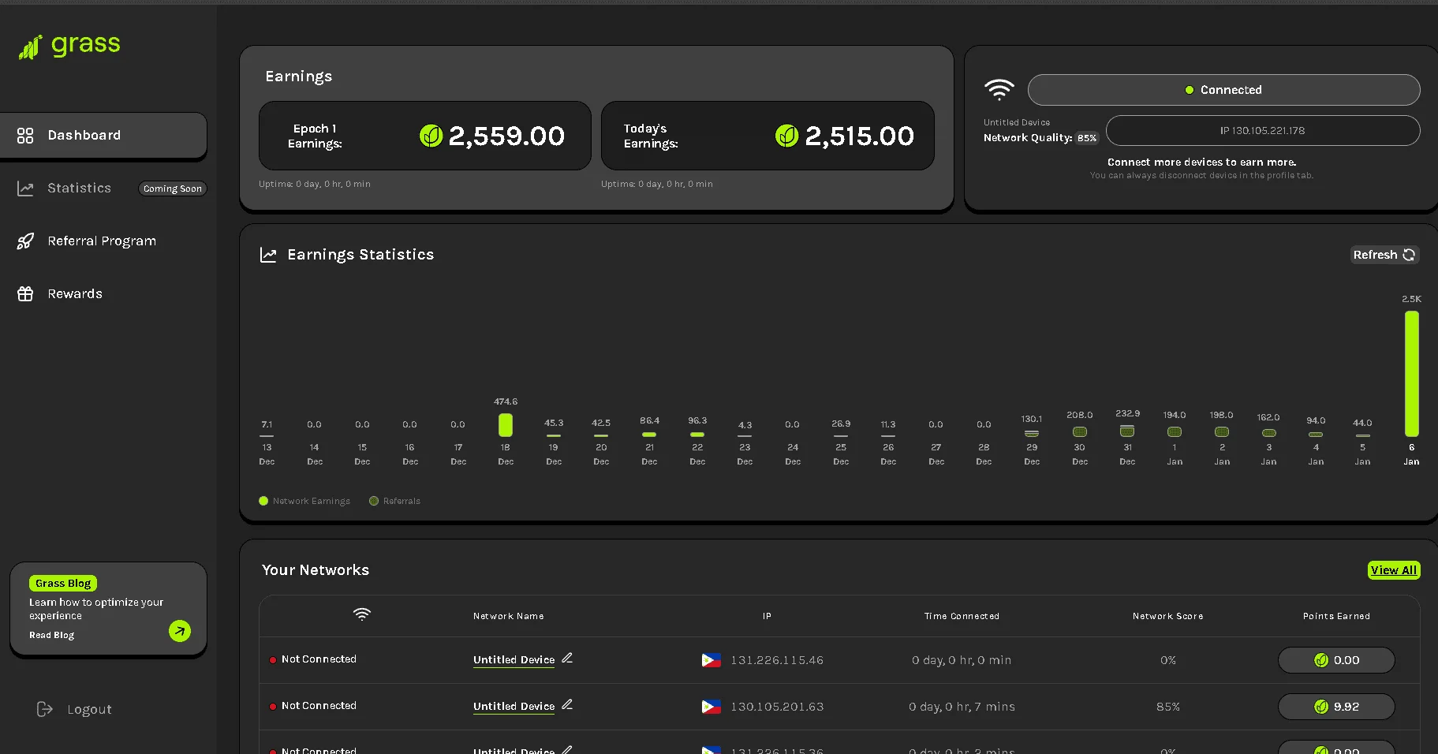1438x754 pixels.
Task: Toggle the Network Earnings legend item
Action: 304,501
